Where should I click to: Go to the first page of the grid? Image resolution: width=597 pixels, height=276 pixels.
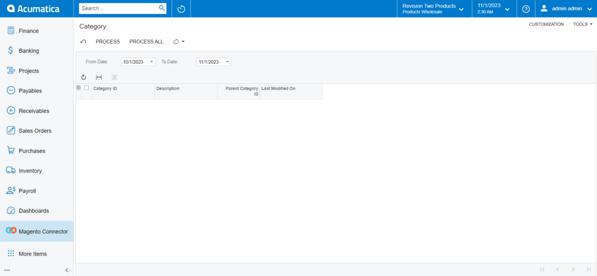click(542, 270)
